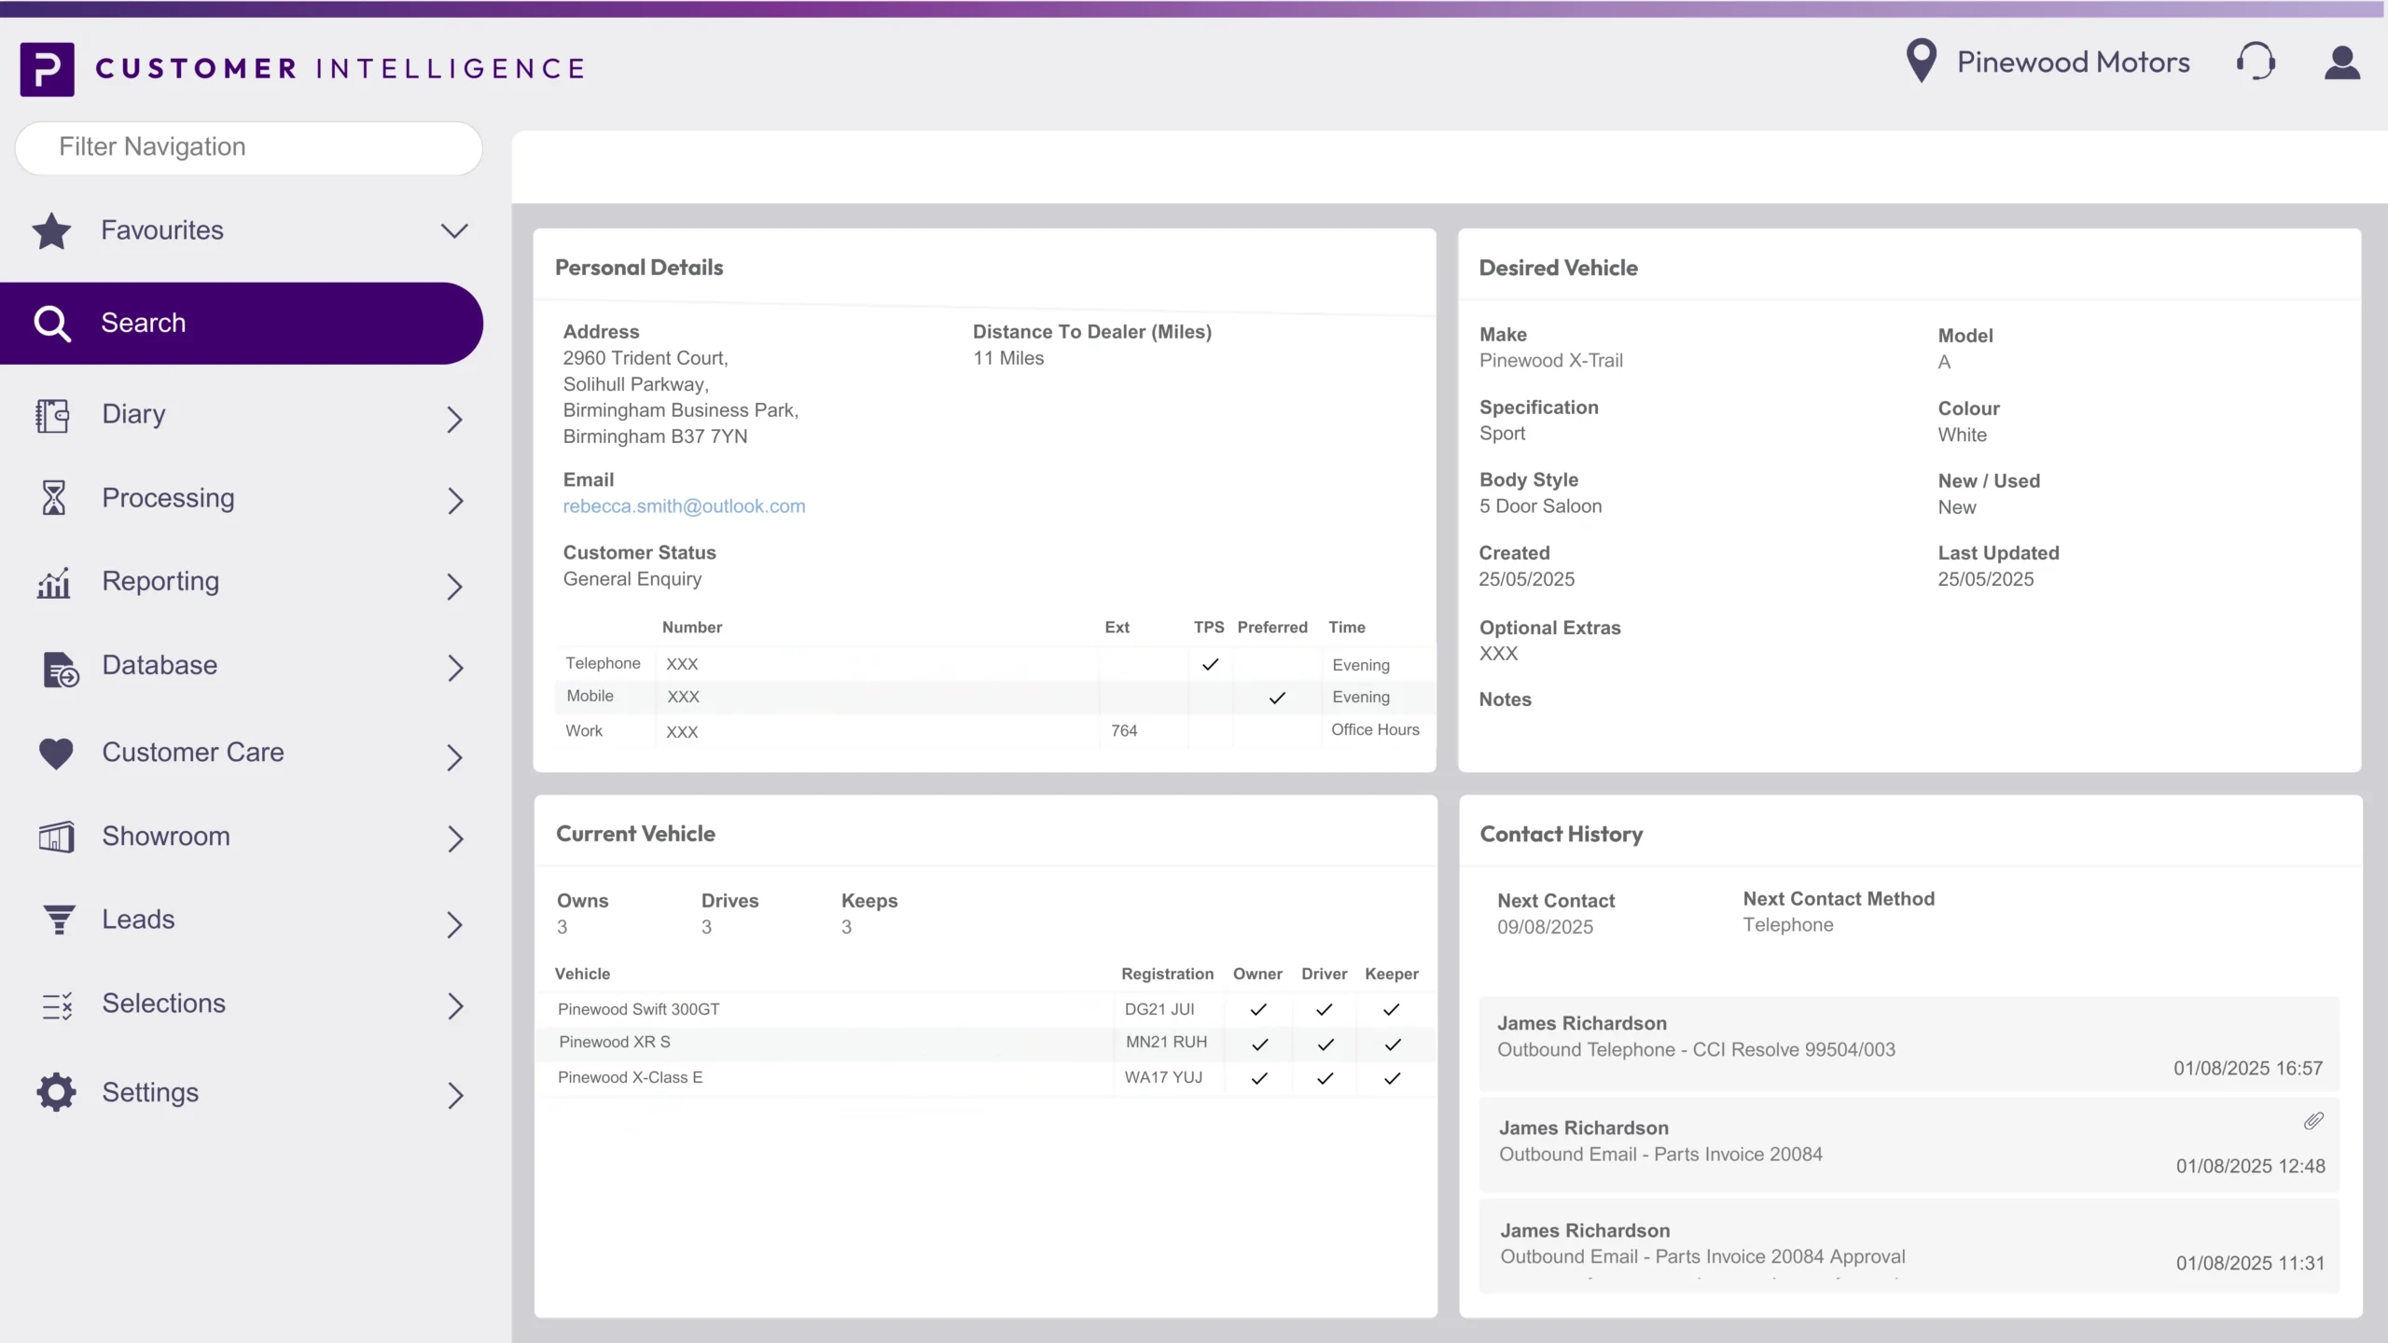Open the headset support icon
2388x1343 pixels.
click(2256, 62)
